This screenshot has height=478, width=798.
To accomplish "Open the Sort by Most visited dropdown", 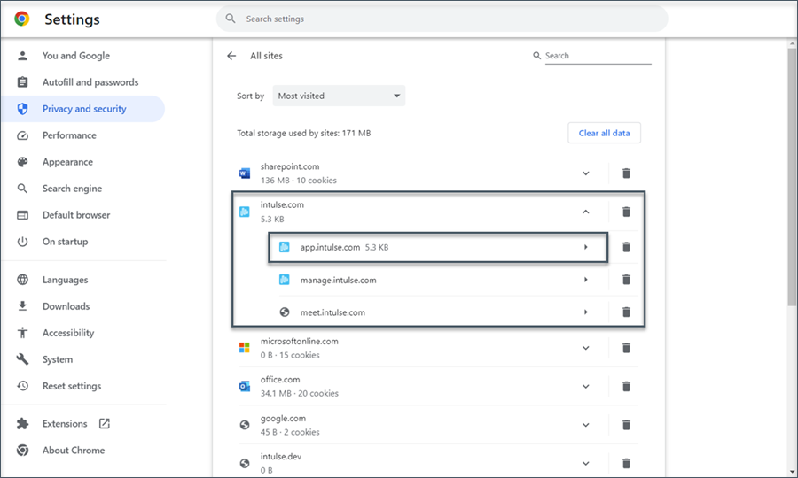I will pyautogui.click(x=339, y=96).
